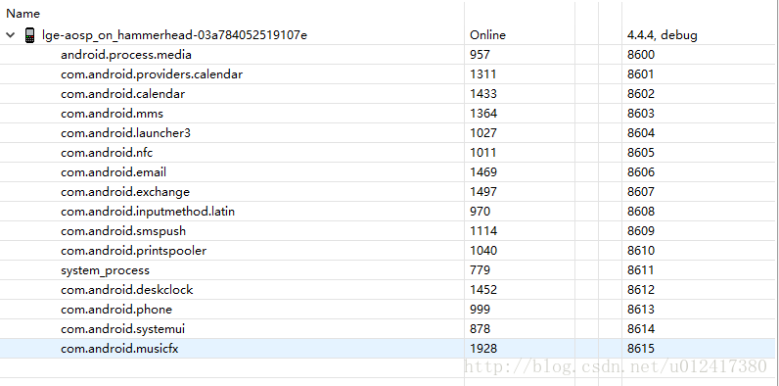Click PID value 999
The image size is (779, 386).
point(480,310)
